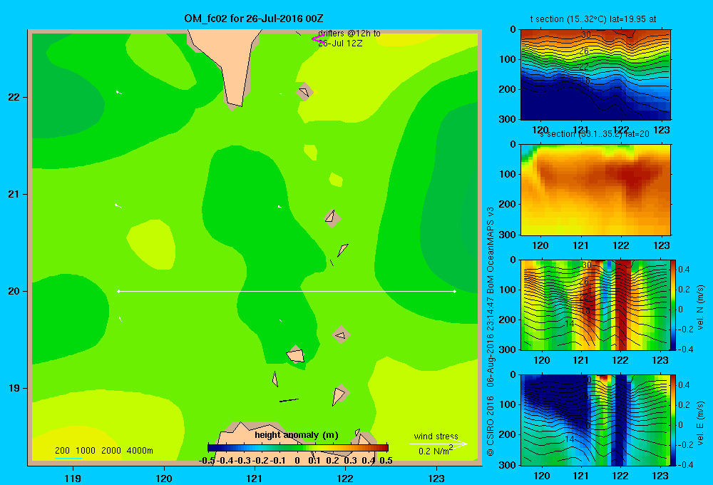Click latitude label 22 on main map axis
Image resolution: width=713 pixels, height=485 pixels.
click(14, 97)
